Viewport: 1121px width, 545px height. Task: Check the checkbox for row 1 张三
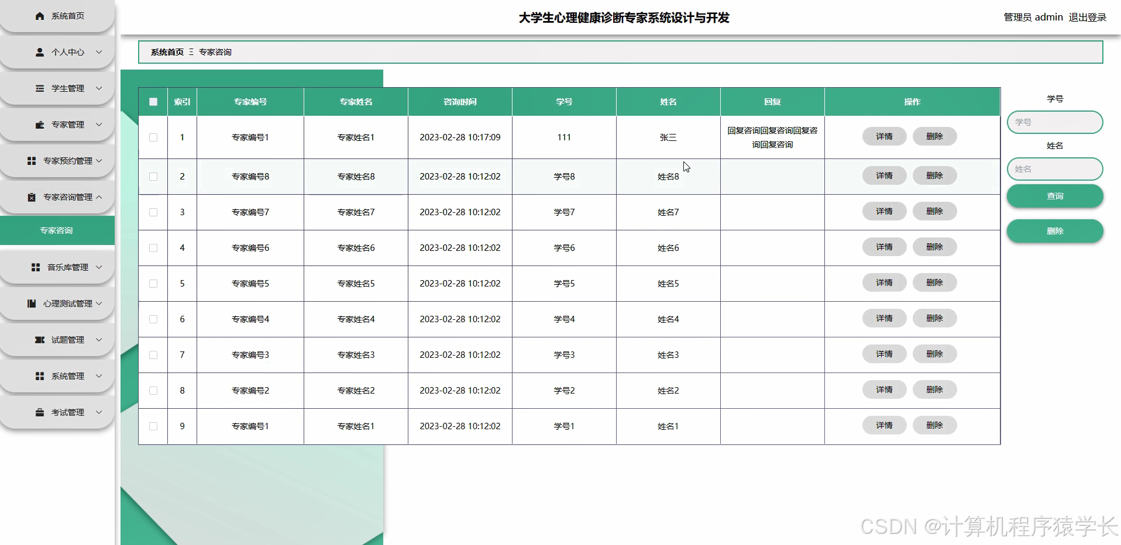pyautogui.click(x=153, y=137)
